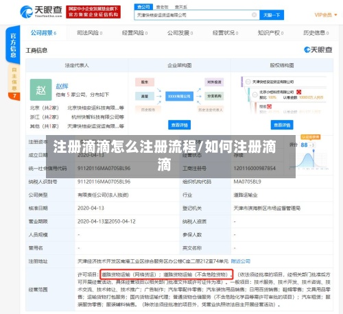Click the approval date 2020-04-13

tap(91, 208)
